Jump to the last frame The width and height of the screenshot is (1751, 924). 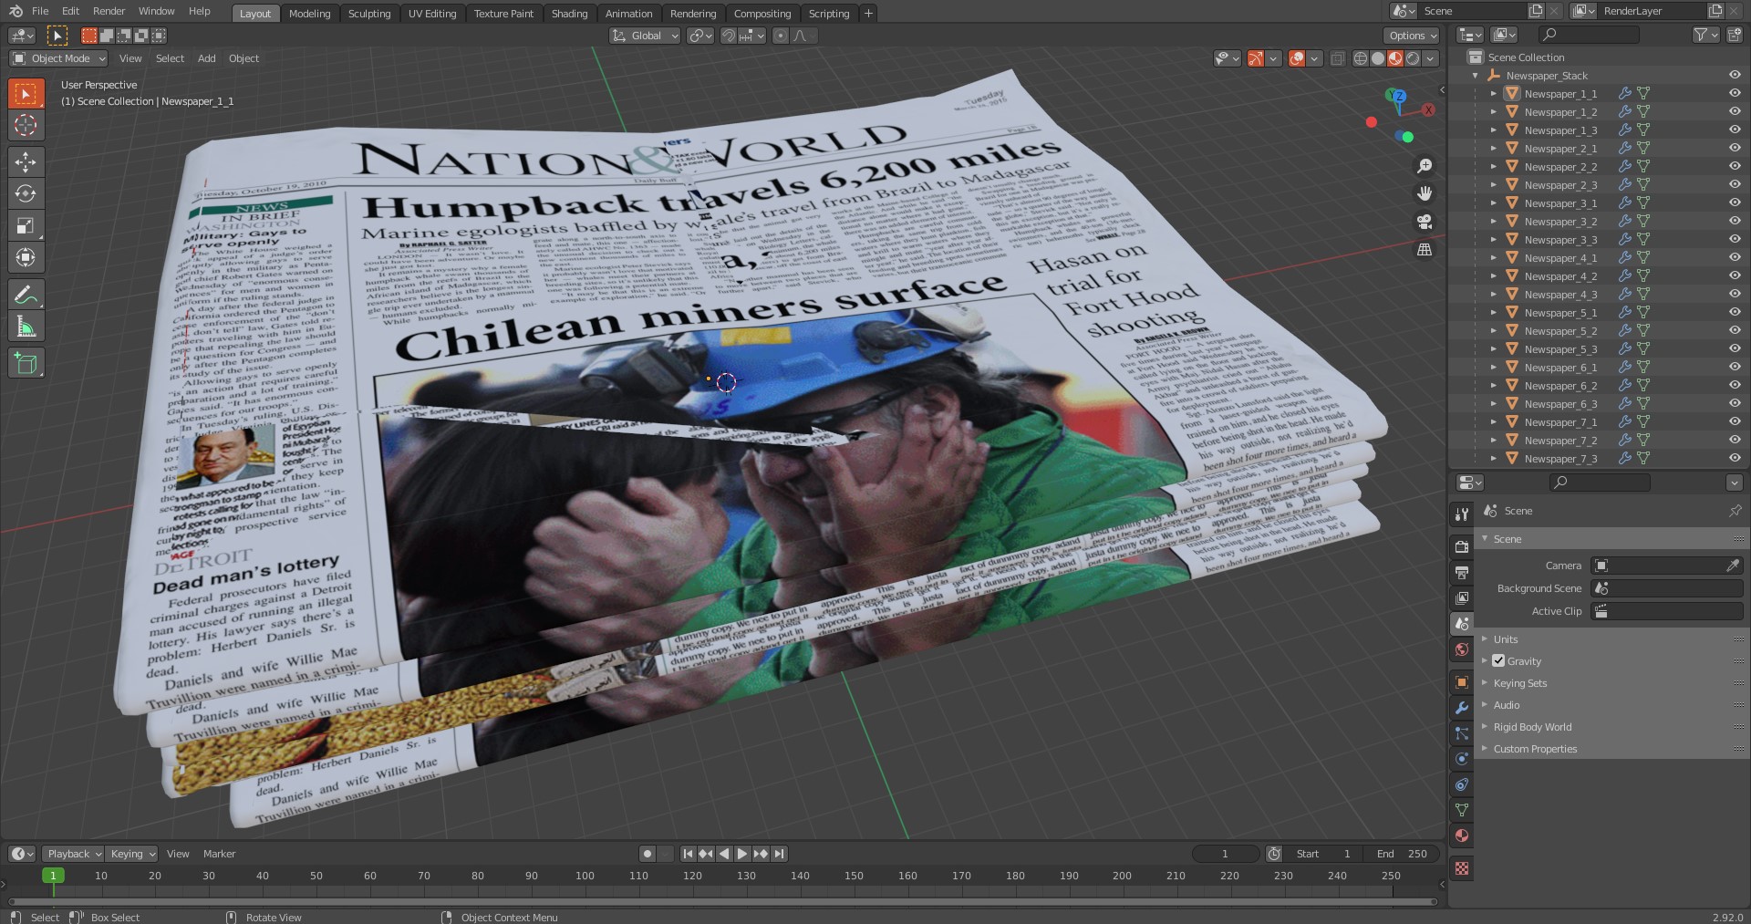779,854
